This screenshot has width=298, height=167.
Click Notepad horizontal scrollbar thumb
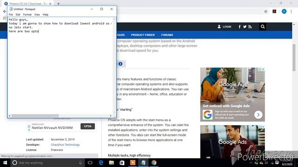35,116
